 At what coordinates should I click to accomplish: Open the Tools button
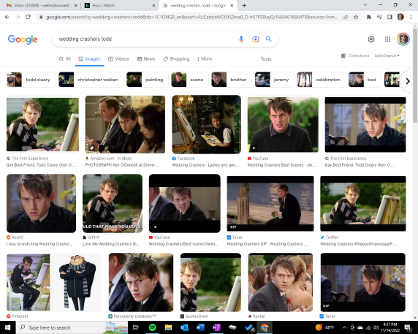(x=266, y=59)
